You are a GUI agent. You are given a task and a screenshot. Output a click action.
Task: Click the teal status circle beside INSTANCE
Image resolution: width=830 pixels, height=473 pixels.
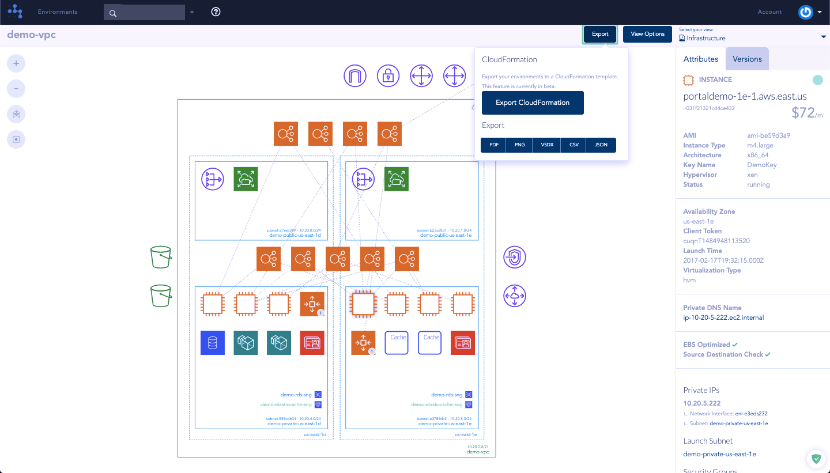817,80
